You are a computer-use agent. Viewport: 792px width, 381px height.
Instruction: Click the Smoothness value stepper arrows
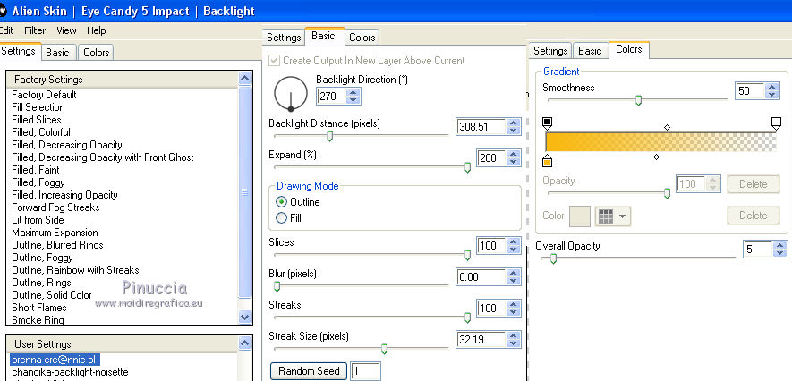click(771, 91)
